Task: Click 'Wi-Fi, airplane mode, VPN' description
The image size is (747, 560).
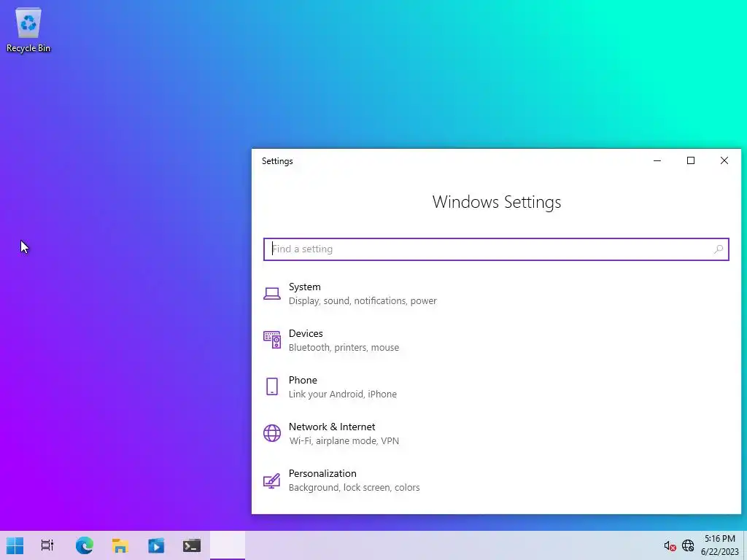Action: coord(344,441)
